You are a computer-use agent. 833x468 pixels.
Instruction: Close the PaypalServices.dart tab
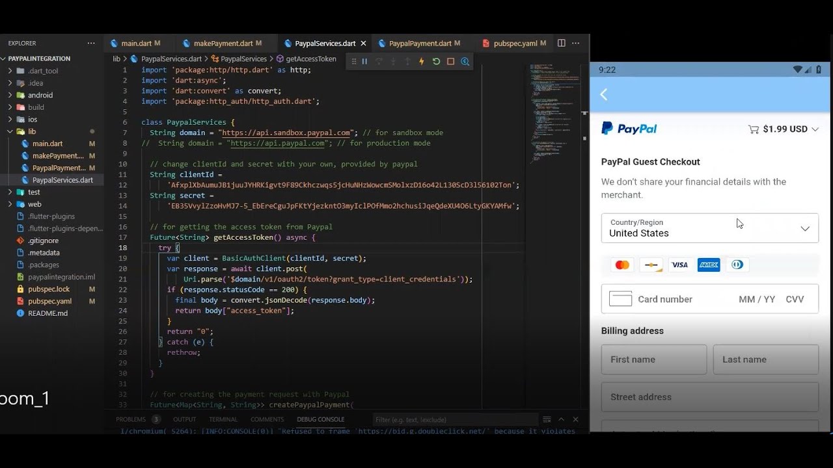point(363,44)
